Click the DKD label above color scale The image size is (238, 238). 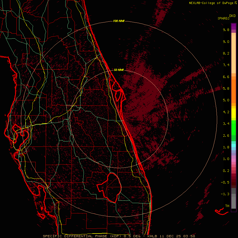coord(232,16)
